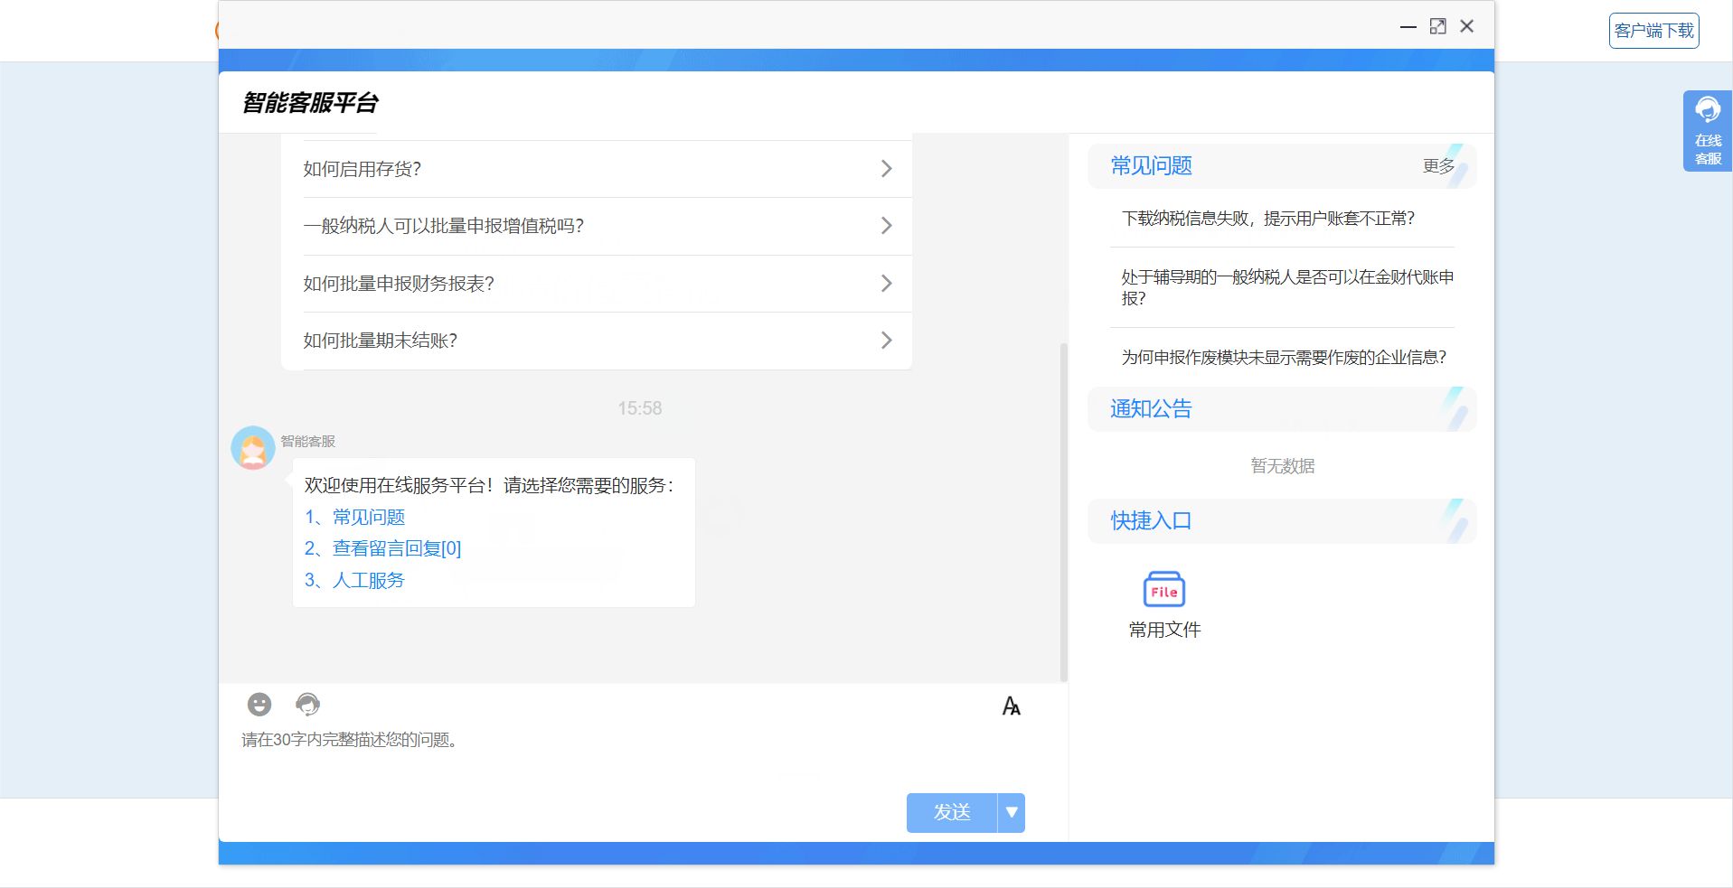Click the 发送 send button
The width and height of the screenshot is (1733, 888).
coord(950,812)
